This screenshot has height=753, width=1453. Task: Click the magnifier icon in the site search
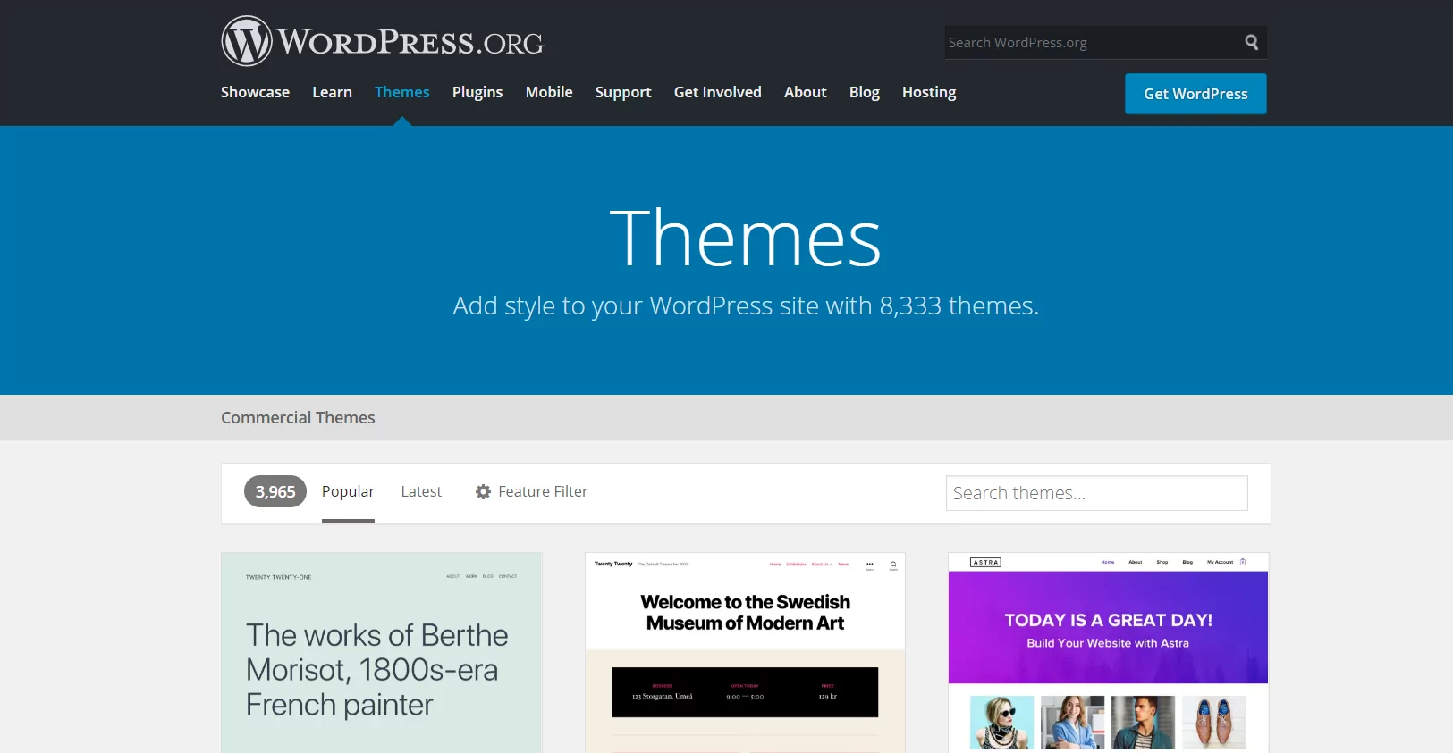click(1252, 42)
